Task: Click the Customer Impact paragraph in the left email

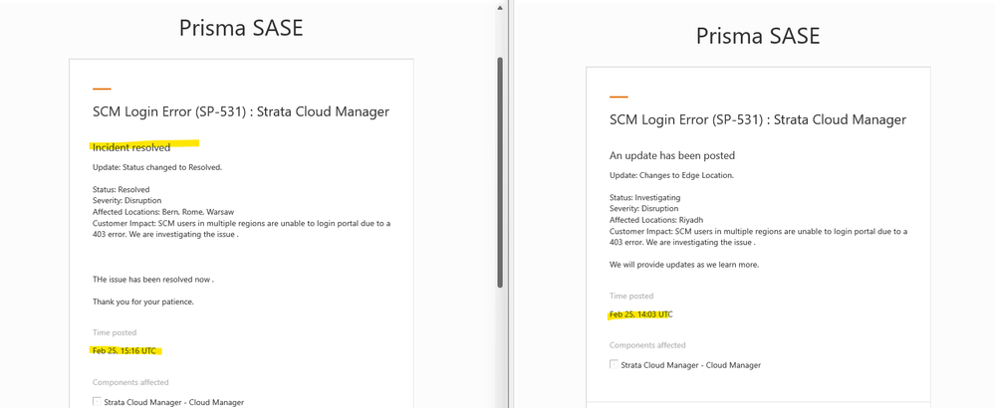Action: tap(241, 229)
